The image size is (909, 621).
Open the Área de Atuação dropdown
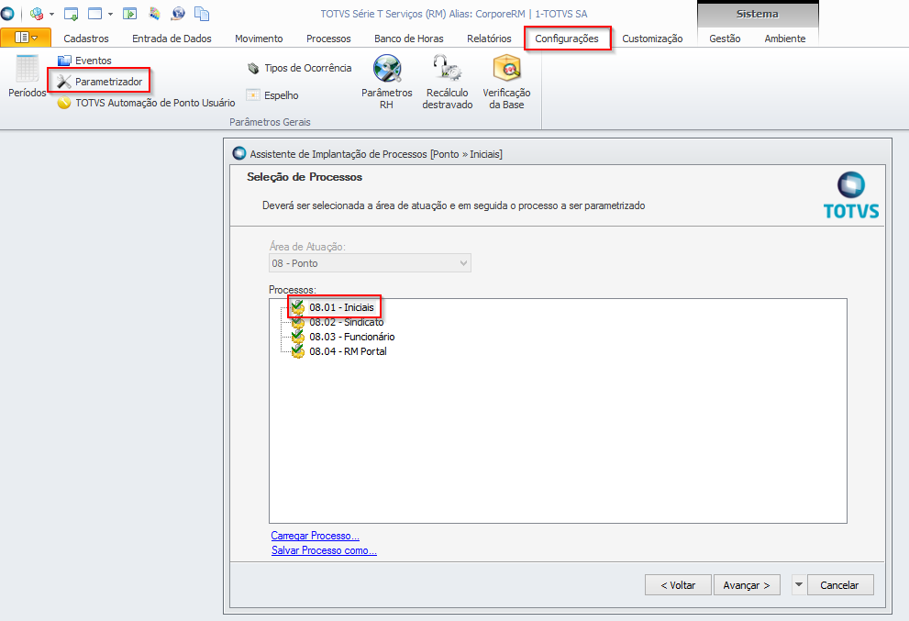click(370, 263)
